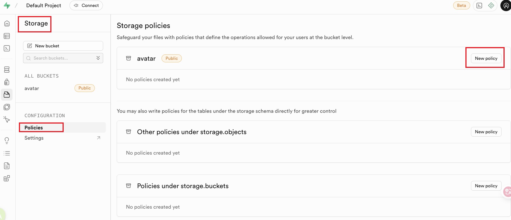Open the Authentication lock icon
The height and width of the screenshot is (220, 511).
[7, 82]
